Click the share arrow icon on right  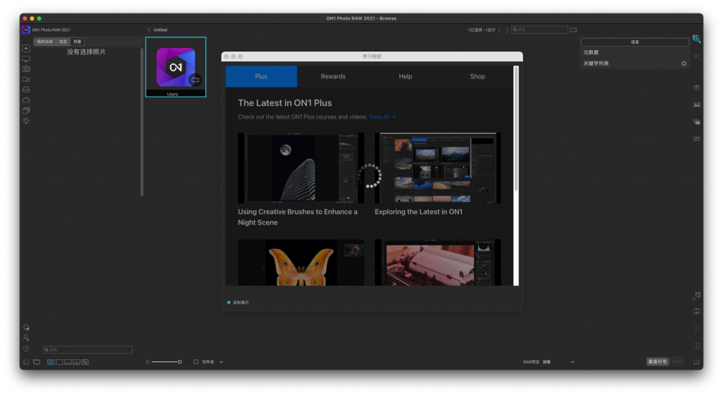pyautogui.click(x=696, y=328)
